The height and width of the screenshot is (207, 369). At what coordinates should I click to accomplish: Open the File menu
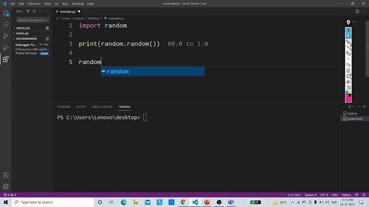click(x=13, y=4)
